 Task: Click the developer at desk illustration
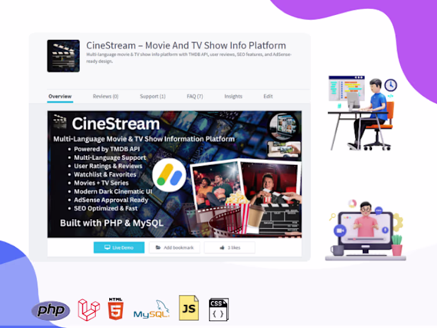tap(362, 113)
